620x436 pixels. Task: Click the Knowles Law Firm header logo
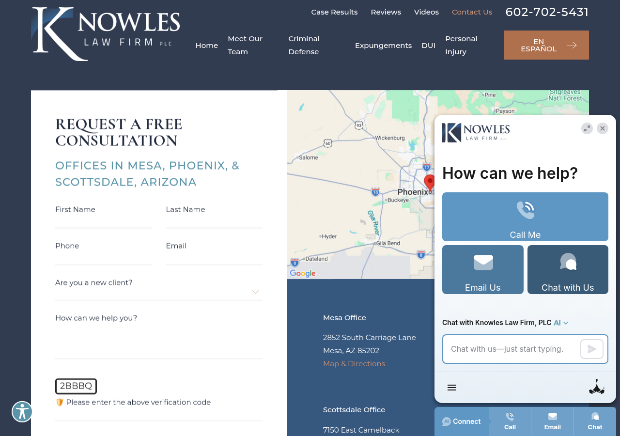click(x=106, y=34)
